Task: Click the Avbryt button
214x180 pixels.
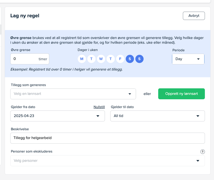Action: coord(193,16)
